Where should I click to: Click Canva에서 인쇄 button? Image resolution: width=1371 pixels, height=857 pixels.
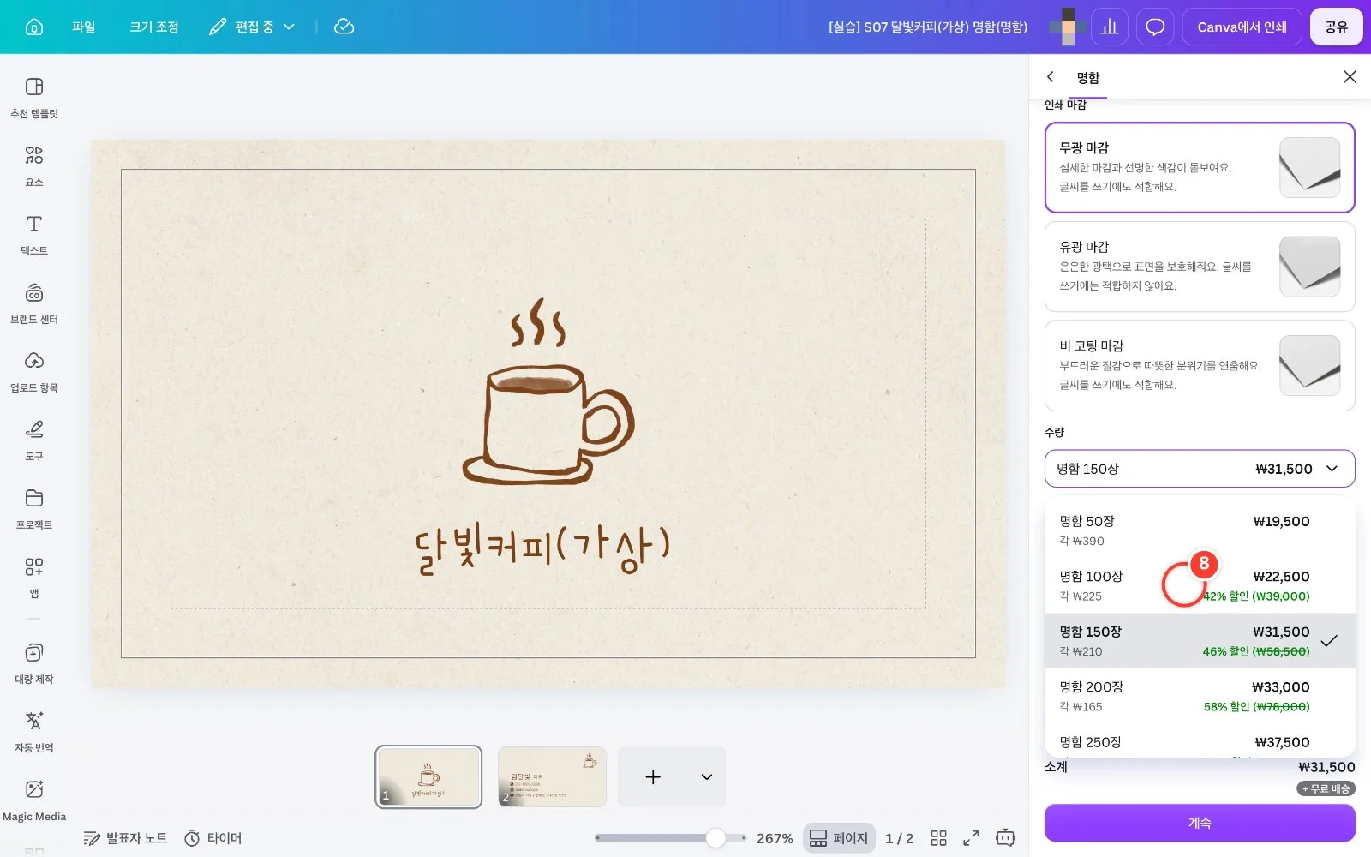tap(1242, 27)
